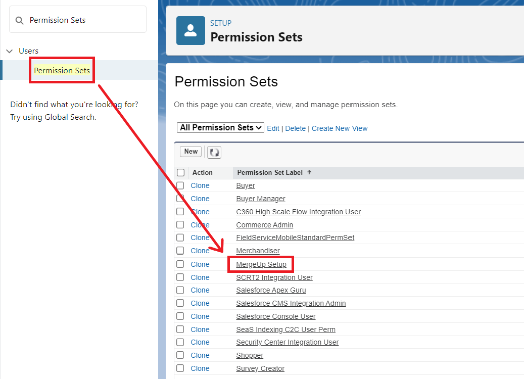
Task: Select Permission Sets in the setup sidebar
Action: point(62,71)
